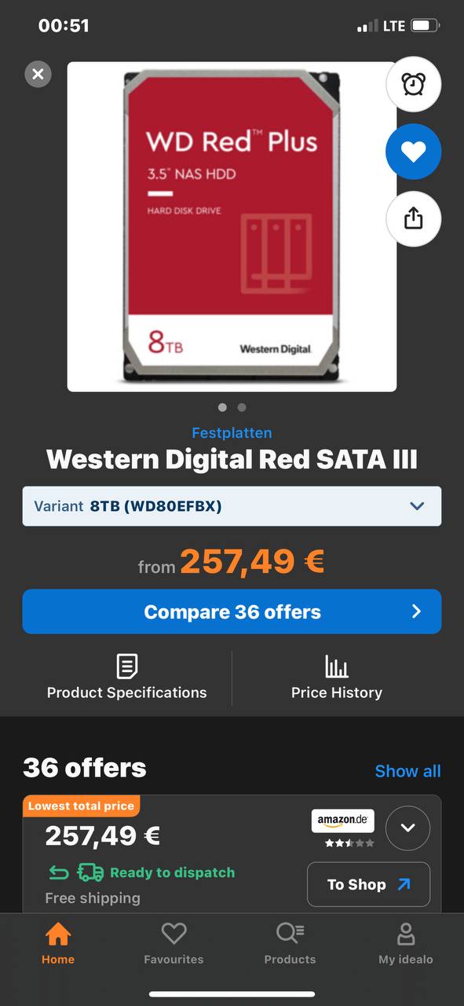Toggle the blue heart favourite button
Viewport: 464px width, 1006px height.
413,152
